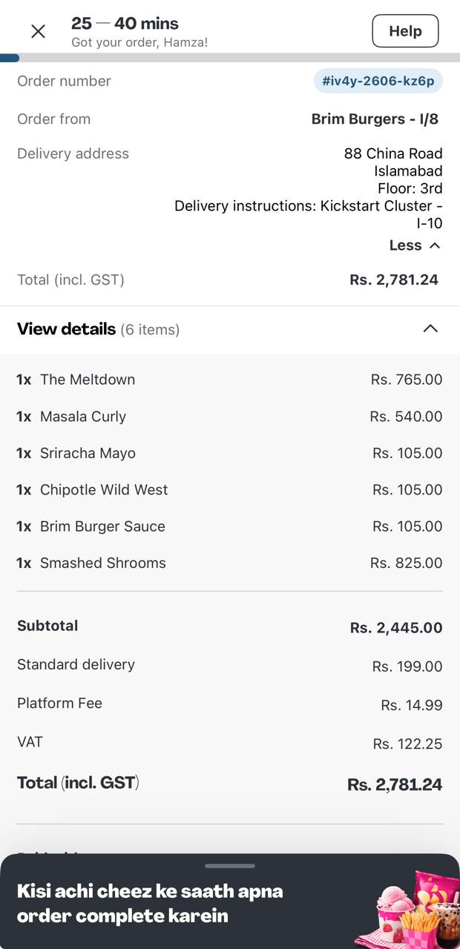The width and height of the screenshot is (460, 949).
Task: Tap the order progress bar
Action: [x=230, y=58]
